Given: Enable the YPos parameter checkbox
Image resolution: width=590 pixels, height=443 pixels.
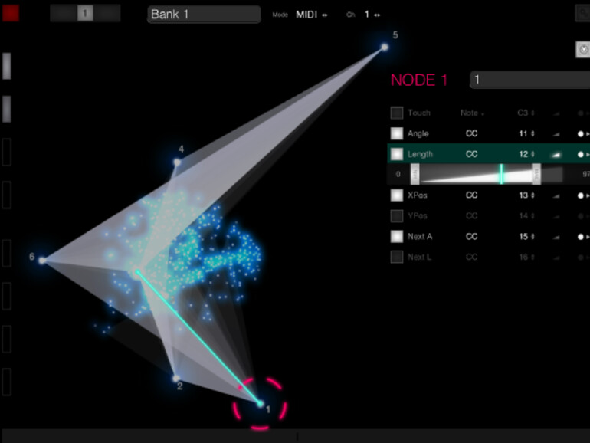Looking at the screenshot, I should [x=397, y=215].
